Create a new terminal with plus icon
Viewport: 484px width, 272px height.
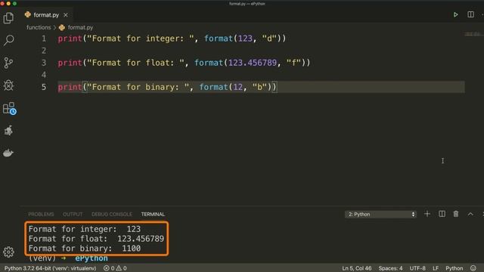[x=427, y=214]
